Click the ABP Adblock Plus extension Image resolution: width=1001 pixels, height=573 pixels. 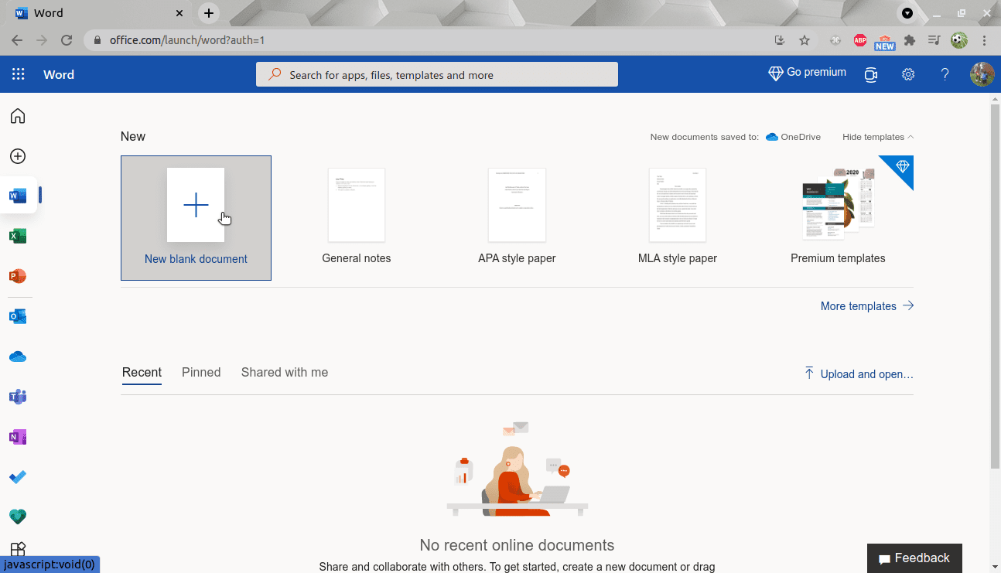(860, 40)
